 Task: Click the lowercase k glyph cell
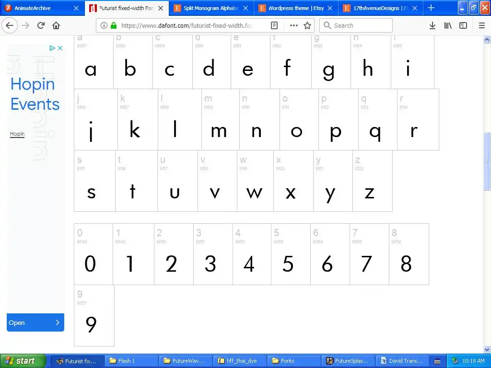click(x=138, y=119)
